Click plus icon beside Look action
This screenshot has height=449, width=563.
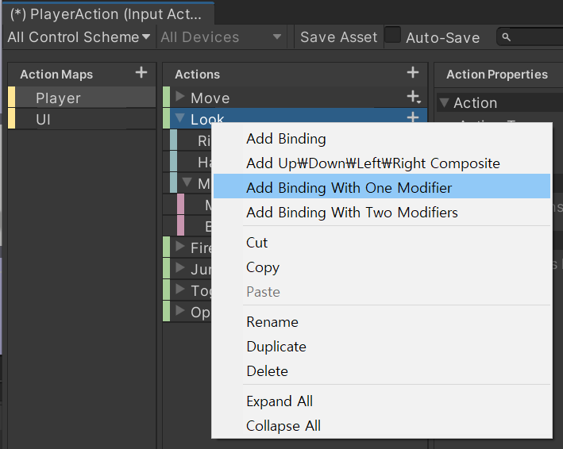click(x=413, y=118)
